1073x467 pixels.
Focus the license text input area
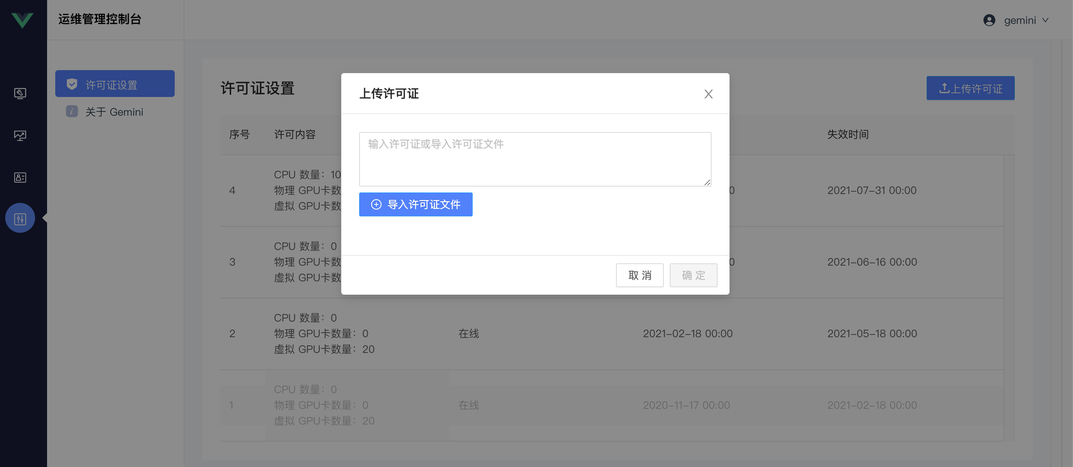pyautogui.click(x=535, y=159)
